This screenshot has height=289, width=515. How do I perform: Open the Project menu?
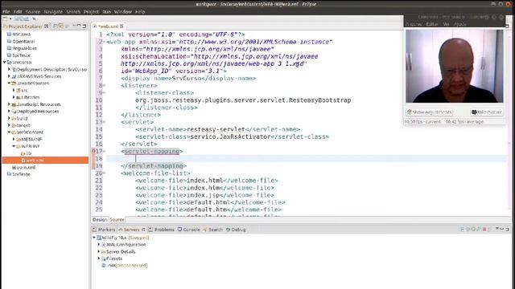(91, 11)
